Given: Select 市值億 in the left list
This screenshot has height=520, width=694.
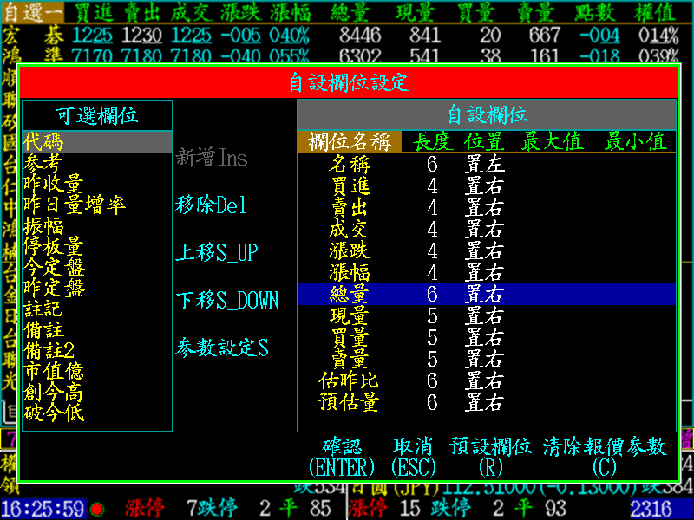Looking at the screenshot, I should point(54,371).
